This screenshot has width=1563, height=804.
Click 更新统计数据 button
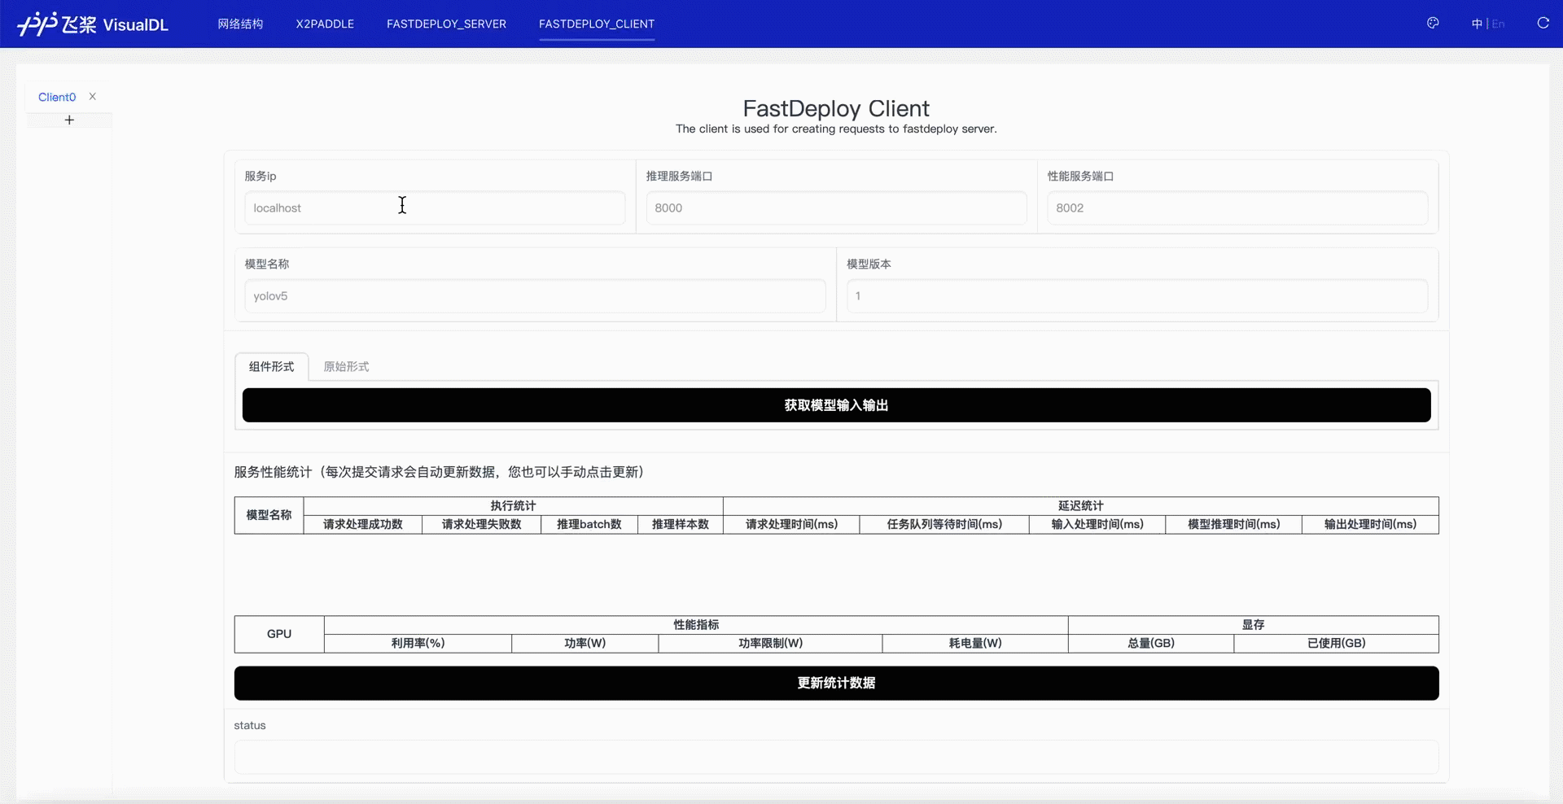pos(836,684)
